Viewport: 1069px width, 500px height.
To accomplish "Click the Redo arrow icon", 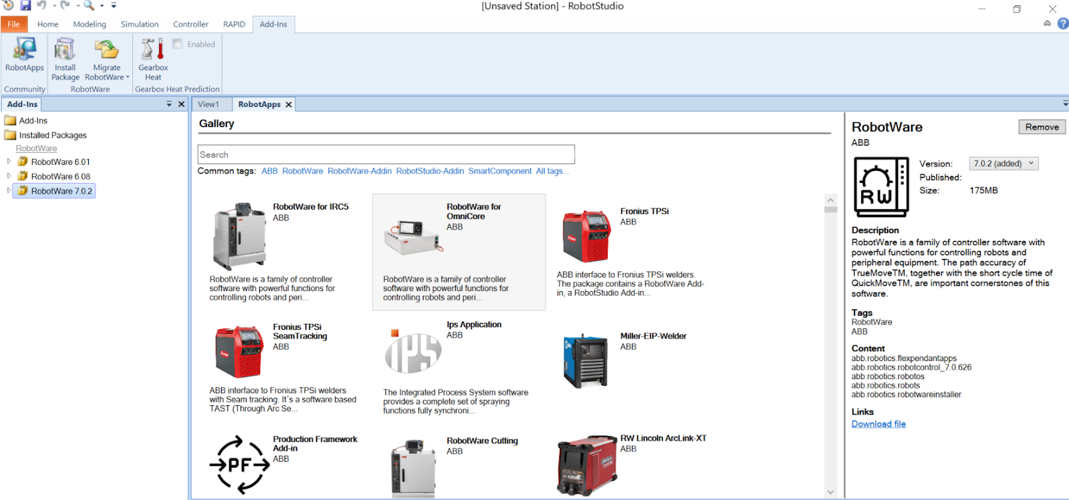I will click(x=65, y=5).
